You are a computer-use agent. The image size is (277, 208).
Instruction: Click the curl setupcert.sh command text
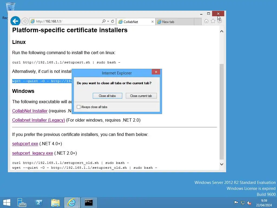pyautogui.click(x=66, y=63)
